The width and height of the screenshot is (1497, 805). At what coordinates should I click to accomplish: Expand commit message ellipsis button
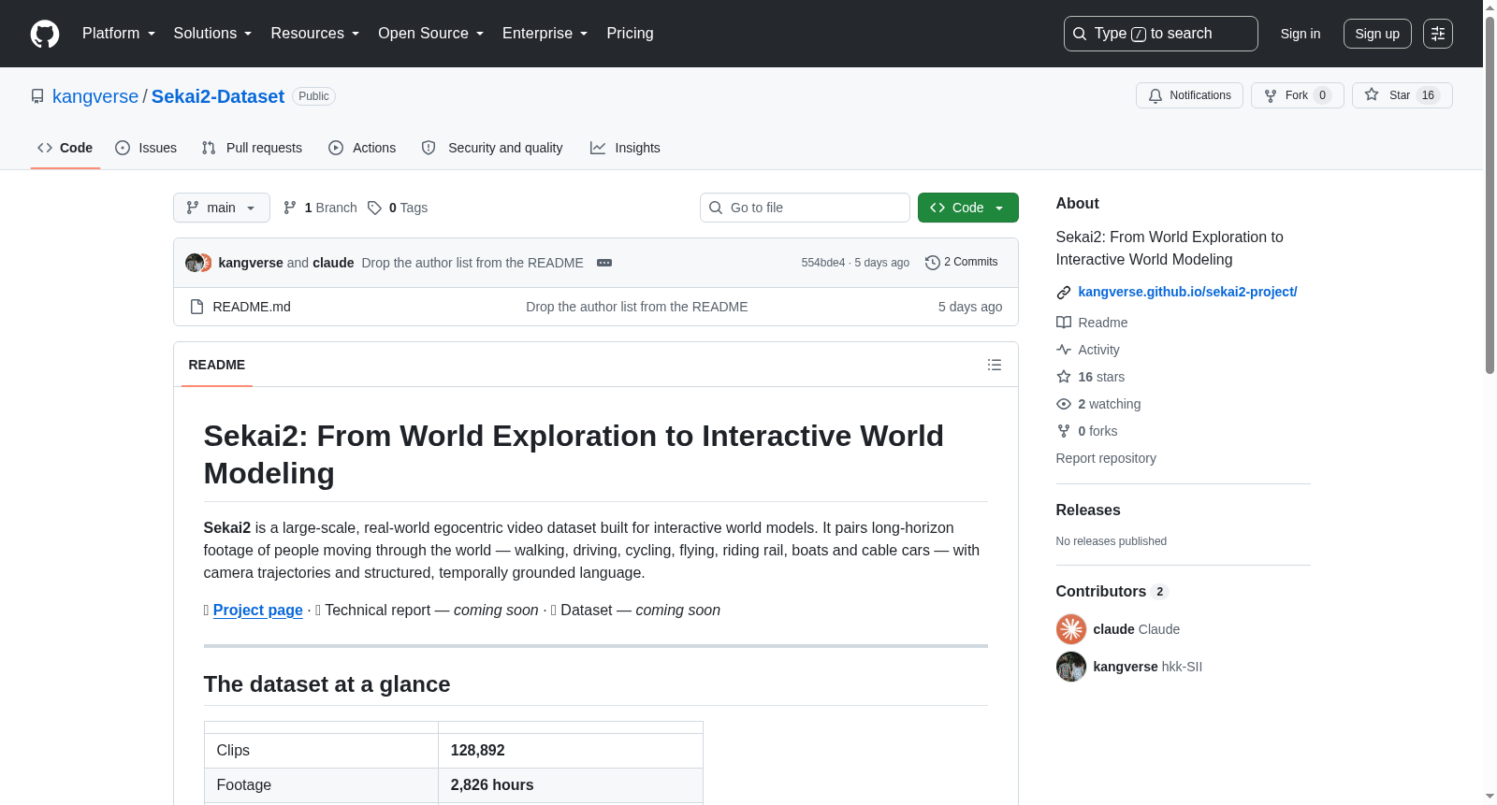point(604,263)
